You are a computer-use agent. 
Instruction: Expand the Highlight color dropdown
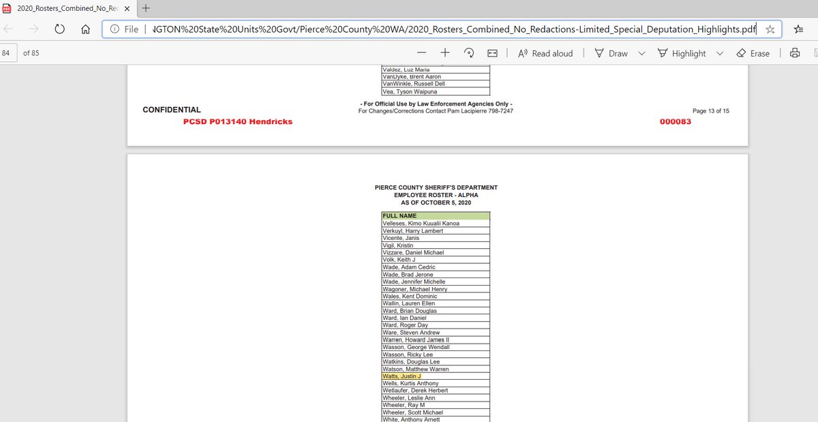(x=719, y=53)
